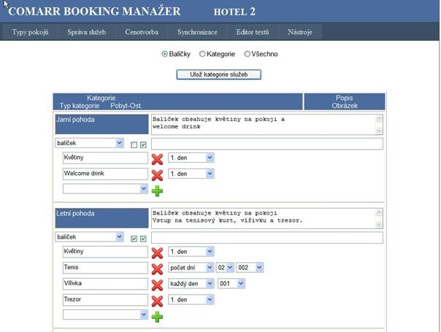The image size is (441, 332).
Task: Open the Cenotvorba menu
Action: click(142, 32)
